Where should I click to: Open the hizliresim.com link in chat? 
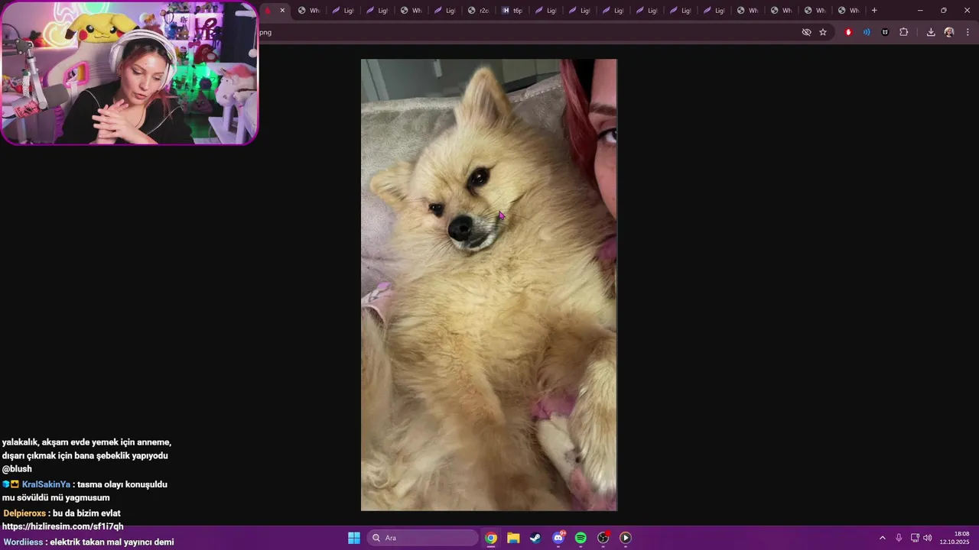[63, 527]
